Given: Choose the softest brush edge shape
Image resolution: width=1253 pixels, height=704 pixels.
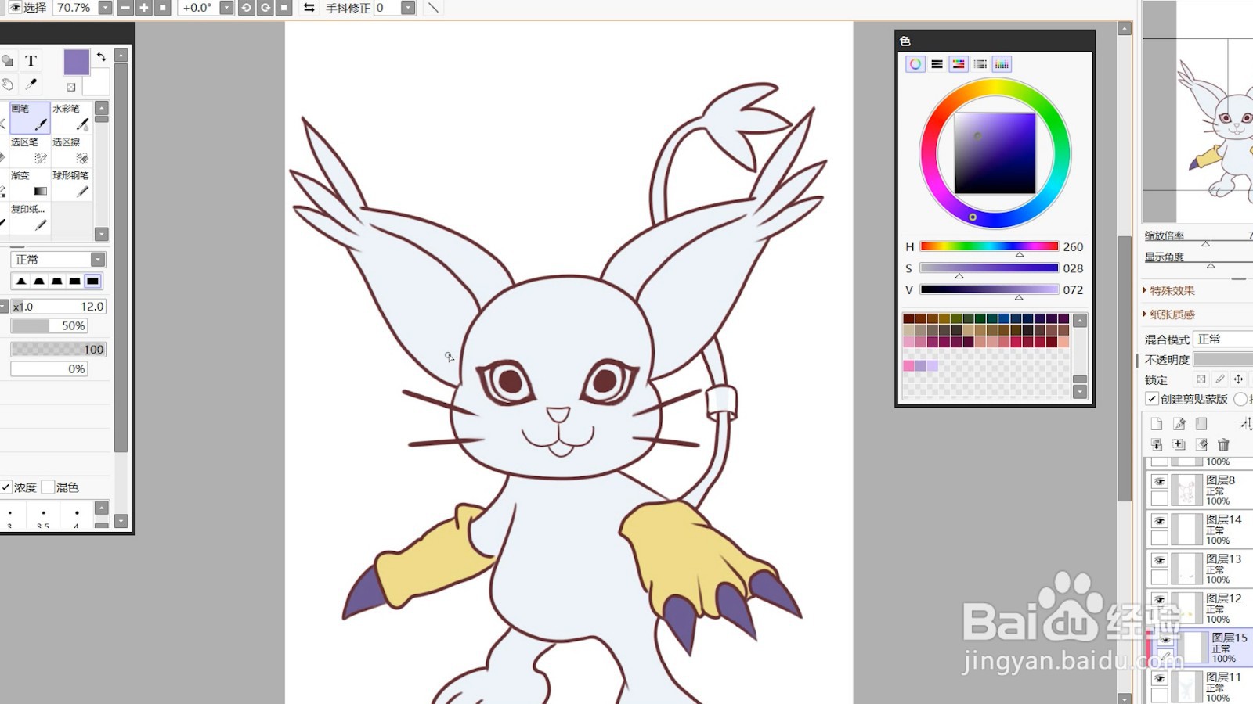Looking at the screenshot, I should pyautogui.click(x=21, y=281).
